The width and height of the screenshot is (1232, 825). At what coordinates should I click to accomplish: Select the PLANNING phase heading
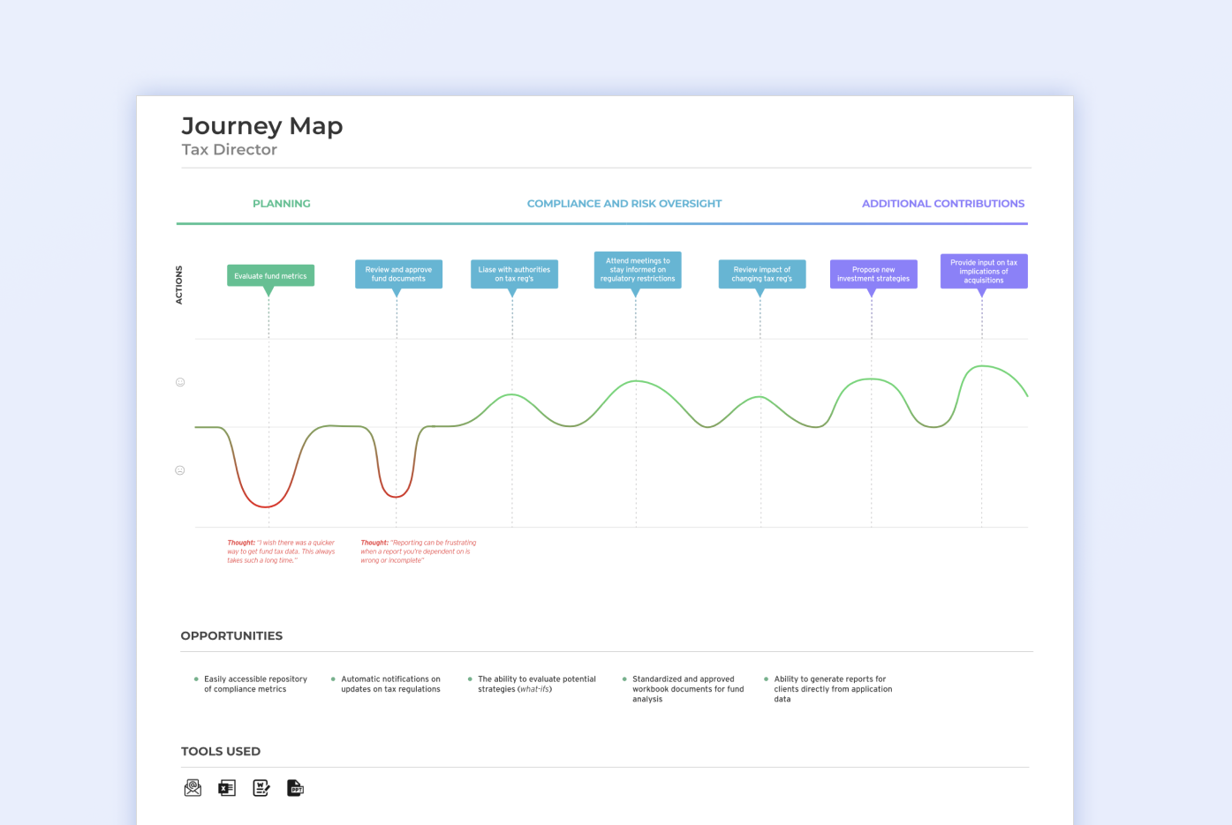point(282,204)
